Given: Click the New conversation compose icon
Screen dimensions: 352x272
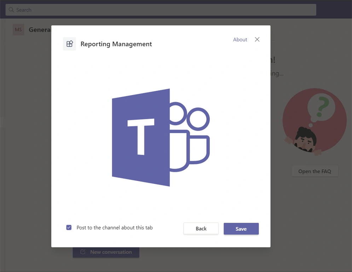Looking at the screenshot, I should click(83, 252).
